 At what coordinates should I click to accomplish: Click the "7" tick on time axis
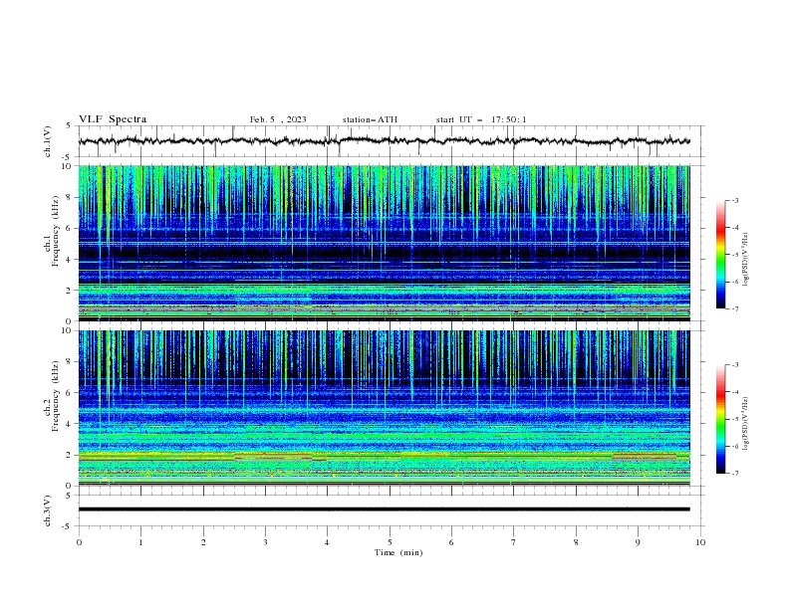514,542
